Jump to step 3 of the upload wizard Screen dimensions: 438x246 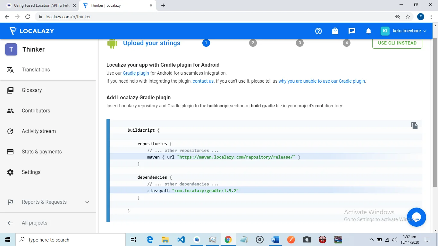[300, 43]
